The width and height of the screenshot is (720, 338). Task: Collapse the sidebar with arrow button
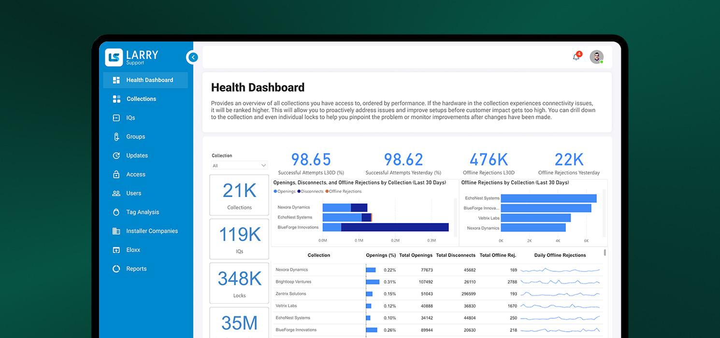pyautogui.click(x=193, y=57)
